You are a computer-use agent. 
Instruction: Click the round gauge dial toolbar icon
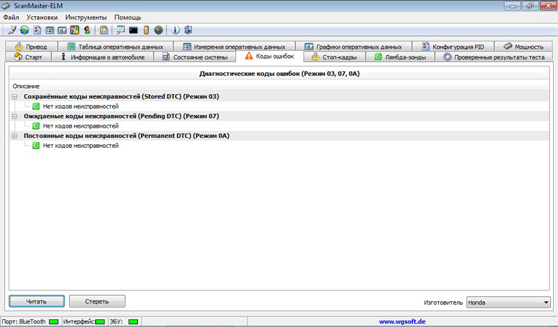coord(159,30)
